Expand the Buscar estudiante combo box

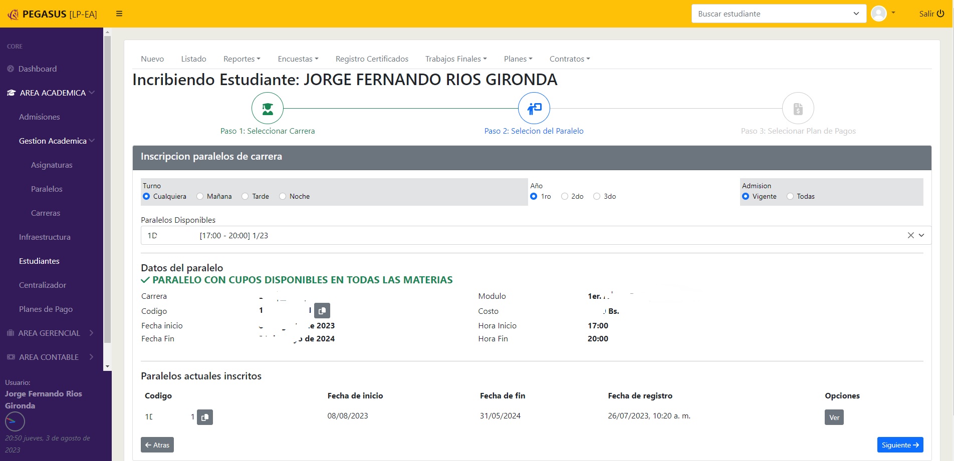click(856, 14)
